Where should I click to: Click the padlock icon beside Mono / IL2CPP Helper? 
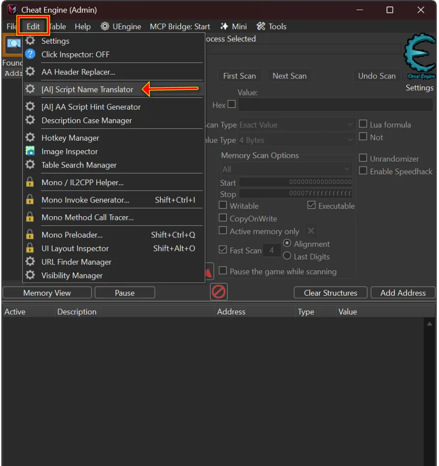tap(30, 182)
